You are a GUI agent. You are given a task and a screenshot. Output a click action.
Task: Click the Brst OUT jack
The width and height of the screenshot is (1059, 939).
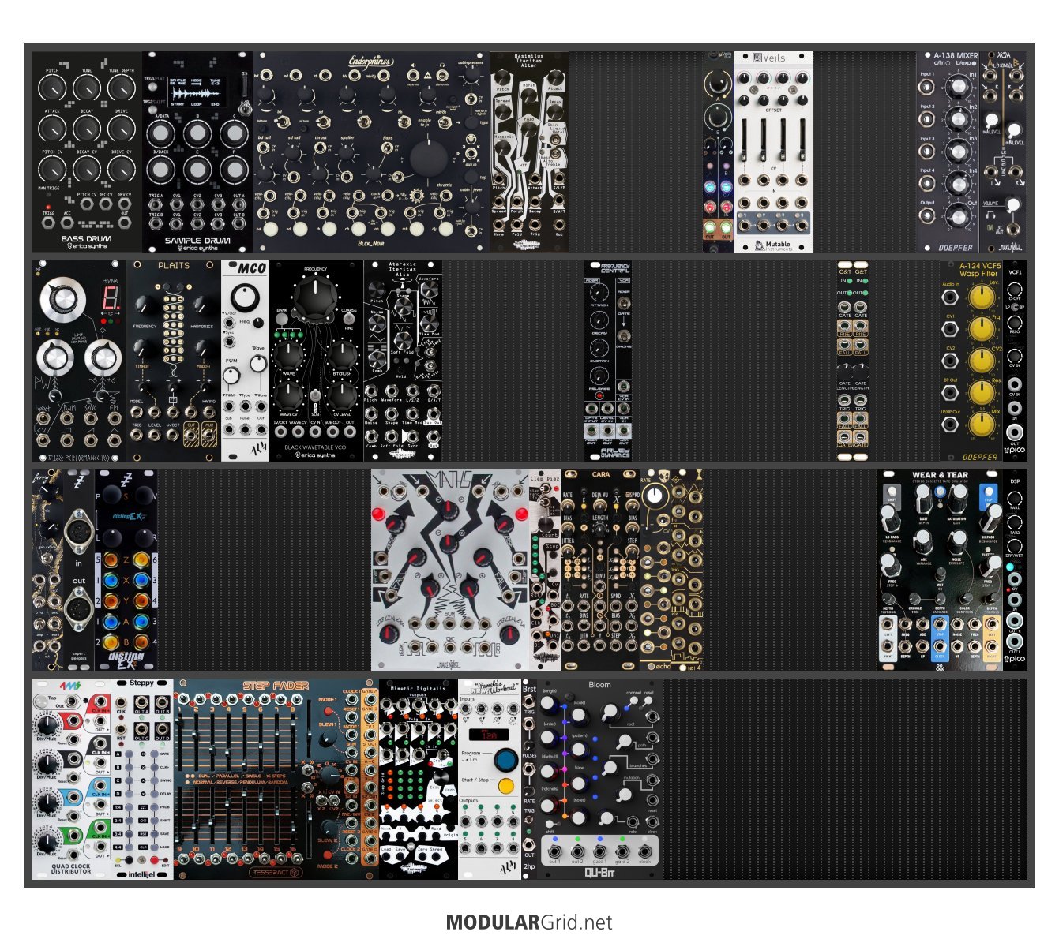coord(528,844)
